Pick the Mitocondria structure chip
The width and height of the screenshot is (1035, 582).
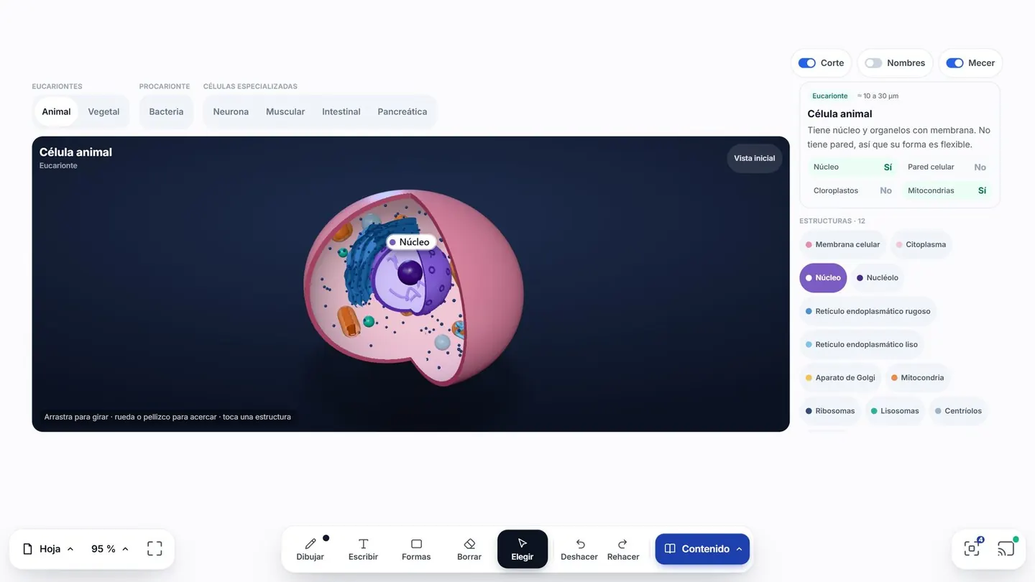pyautogui.click(x=918, y=377)
